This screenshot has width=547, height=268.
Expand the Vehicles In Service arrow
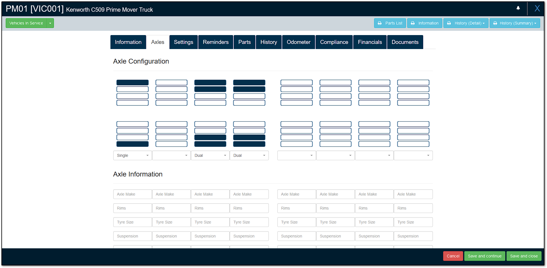pos(50,23)
